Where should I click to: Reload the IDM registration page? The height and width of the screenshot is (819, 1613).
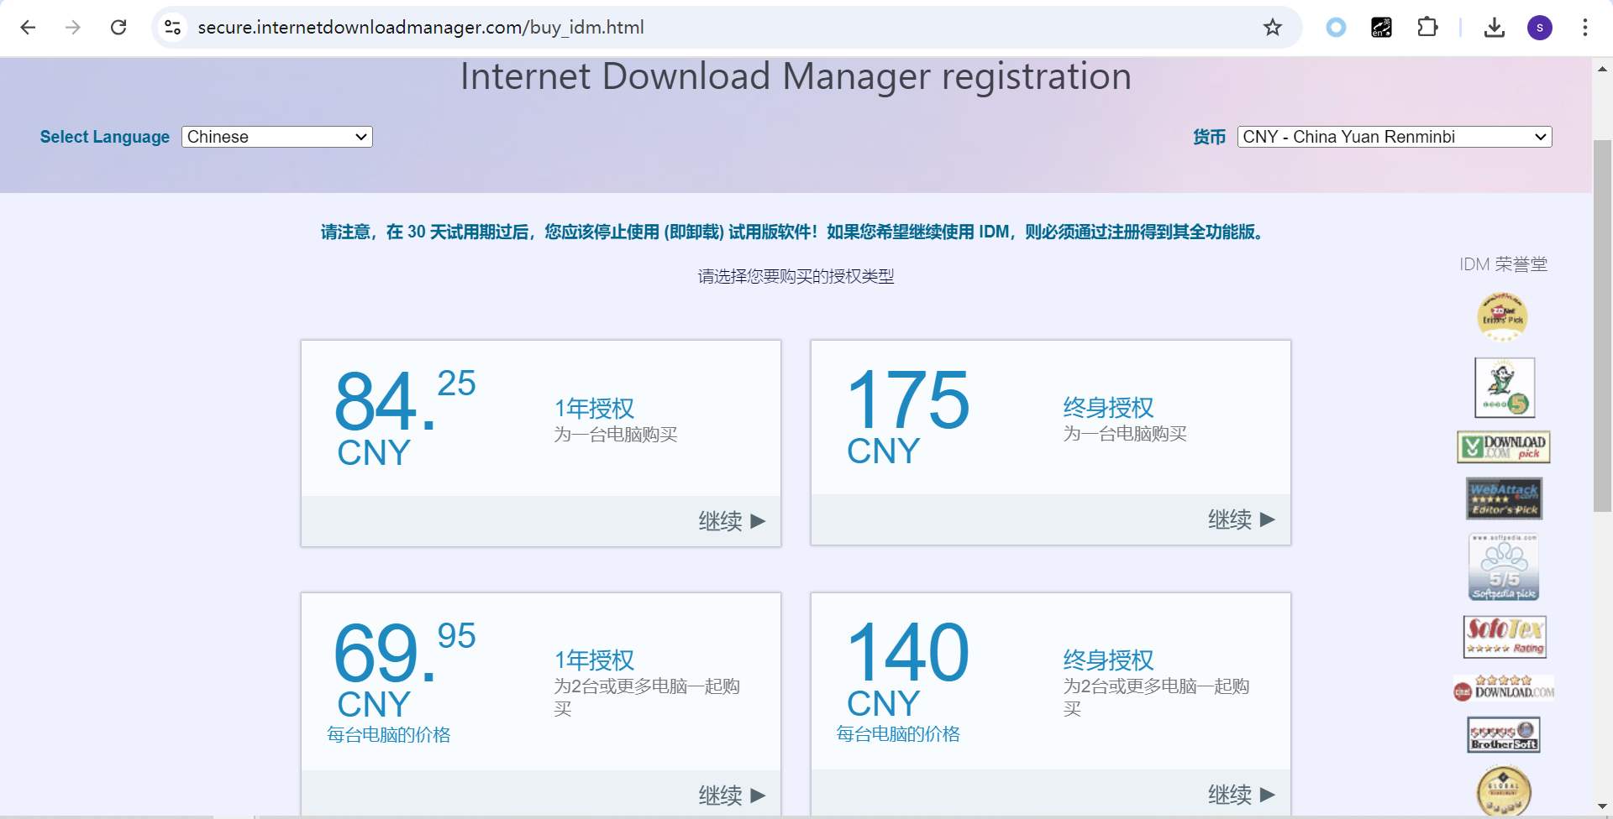pyautogui.click(x=118, y=28)
